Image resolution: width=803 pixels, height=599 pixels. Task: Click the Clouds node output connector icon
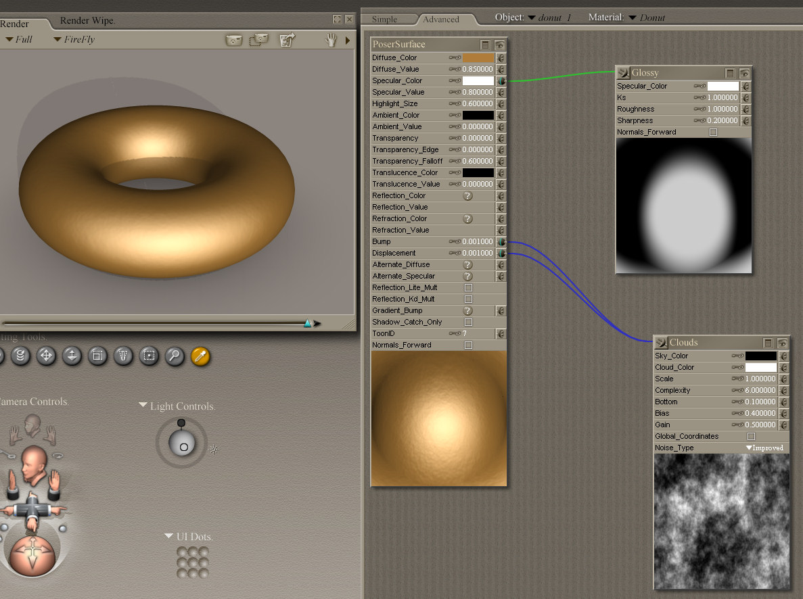pyautogui.click(x=661, y=343)
